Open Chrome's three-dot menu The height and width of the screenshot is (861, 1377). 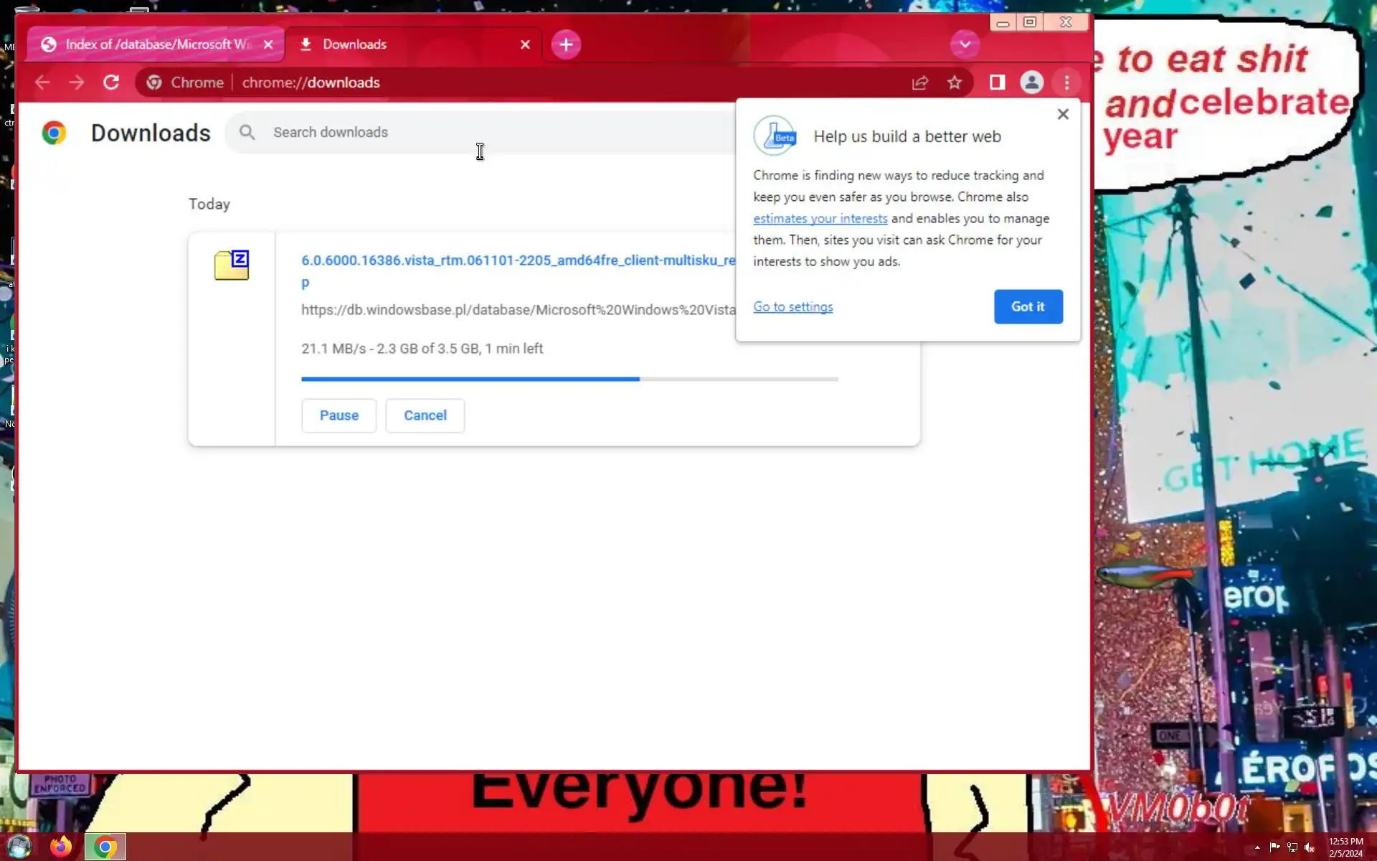pyautogui.click(x=1066, y=83)
